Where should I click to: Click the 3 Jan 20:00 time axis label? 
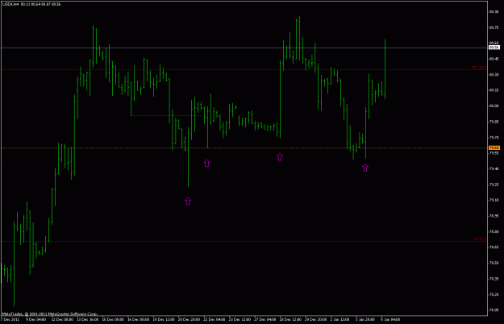[365, 319]
